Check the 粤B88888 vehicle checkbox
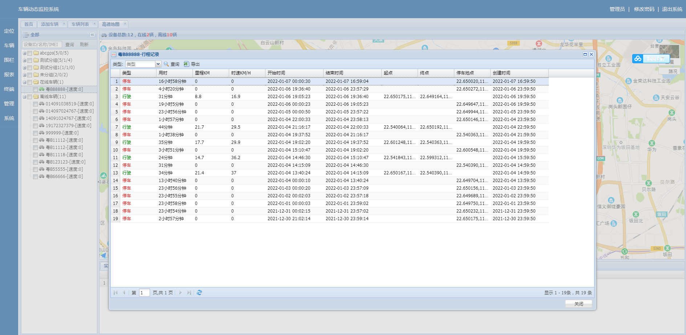 coord(35,89)
